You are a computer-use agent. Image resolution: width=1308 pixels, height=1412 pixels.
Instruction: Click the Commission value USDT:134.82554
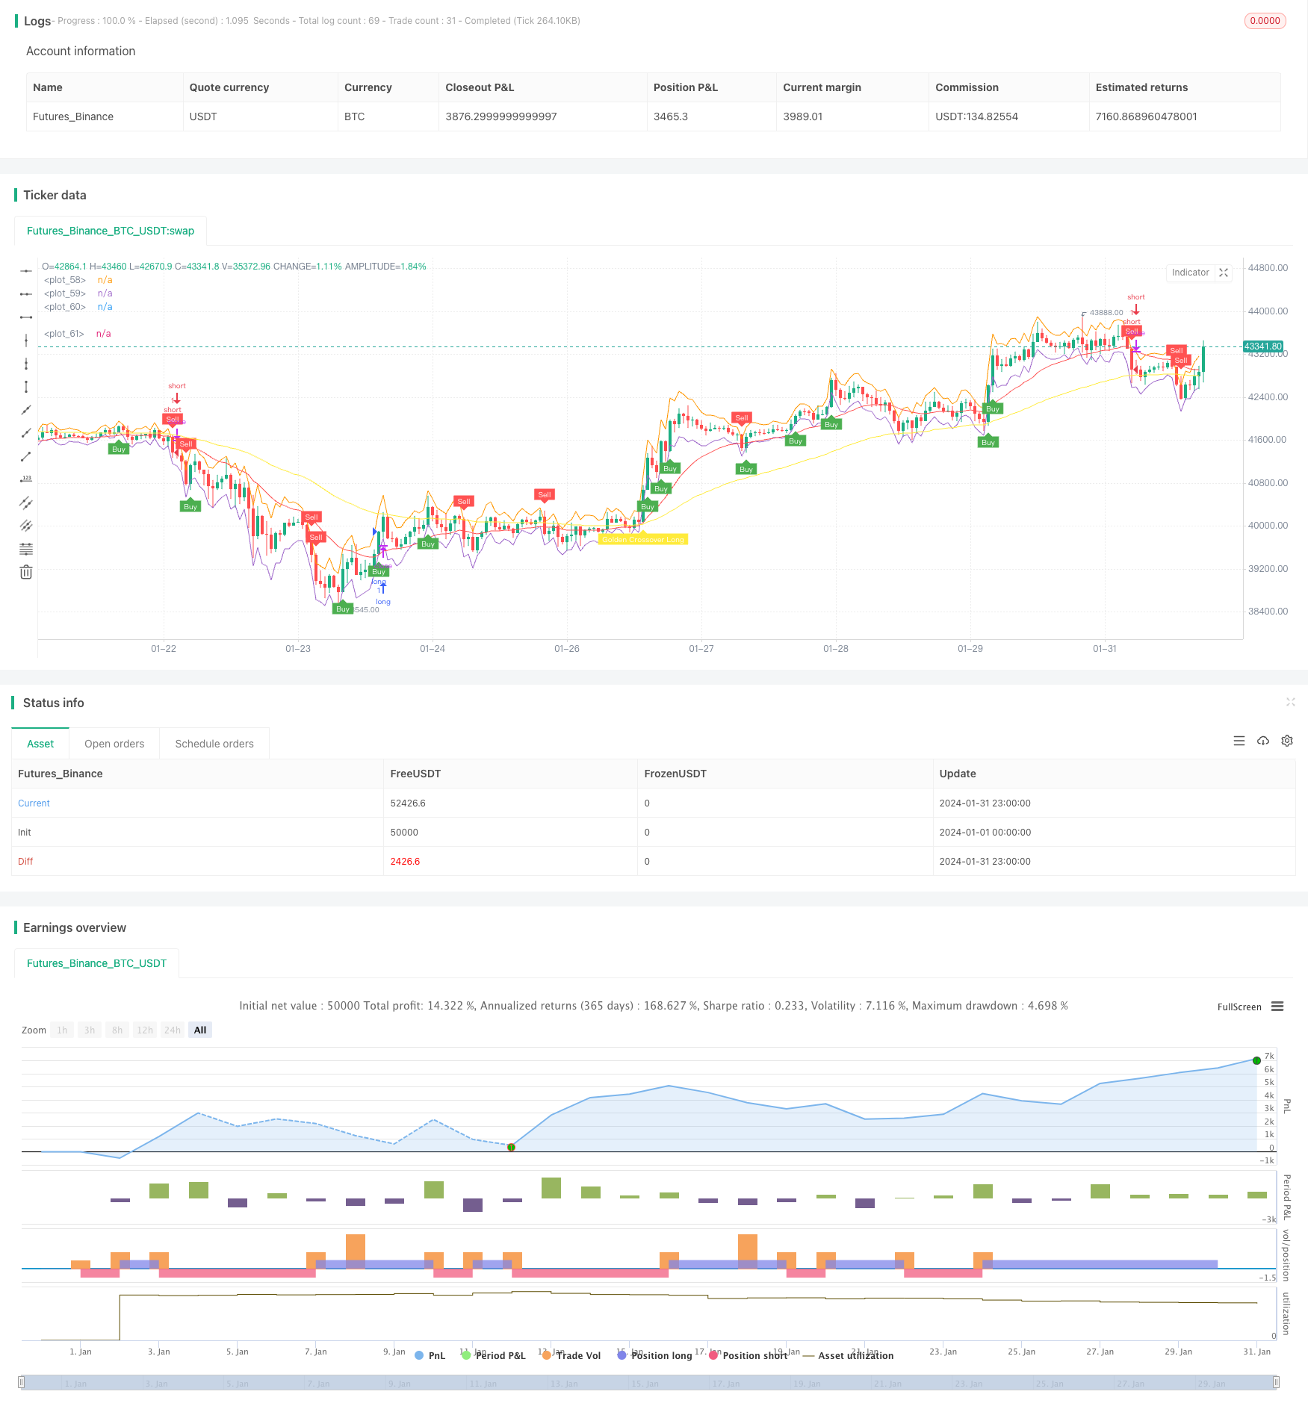click(x=976, y=116)
